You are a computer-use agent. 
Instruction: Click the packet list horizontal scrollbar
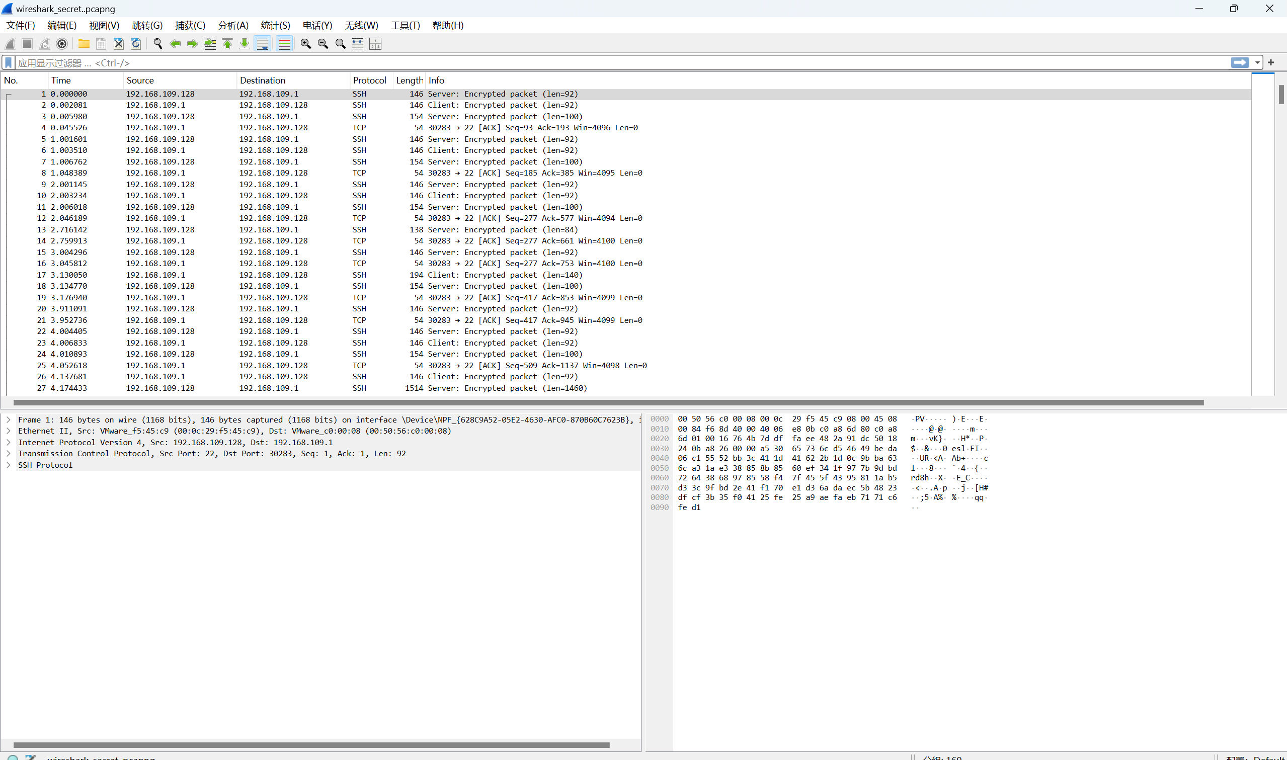608,402
